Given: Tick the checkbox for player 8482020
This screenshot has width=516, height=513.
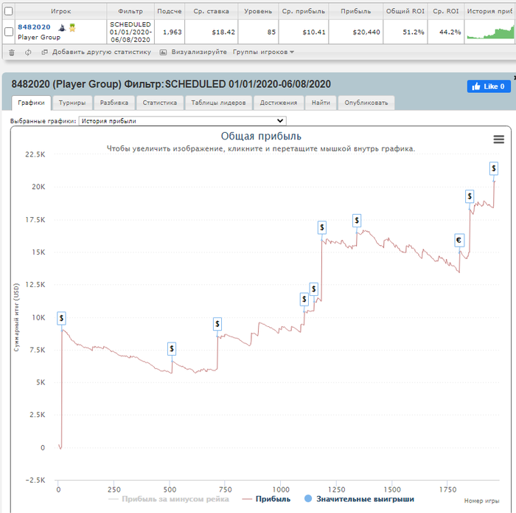Looking at the screenshot, I should (9, 32).
